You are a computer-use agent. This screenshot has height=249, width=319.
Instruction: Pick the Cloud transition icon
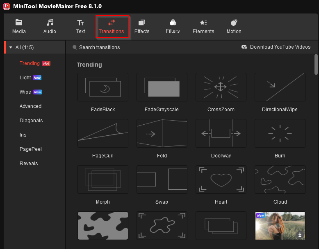280,179
